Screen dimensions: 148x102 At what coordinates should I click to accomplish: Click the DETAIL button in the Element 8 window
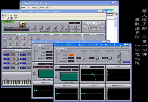coord(126,62)
